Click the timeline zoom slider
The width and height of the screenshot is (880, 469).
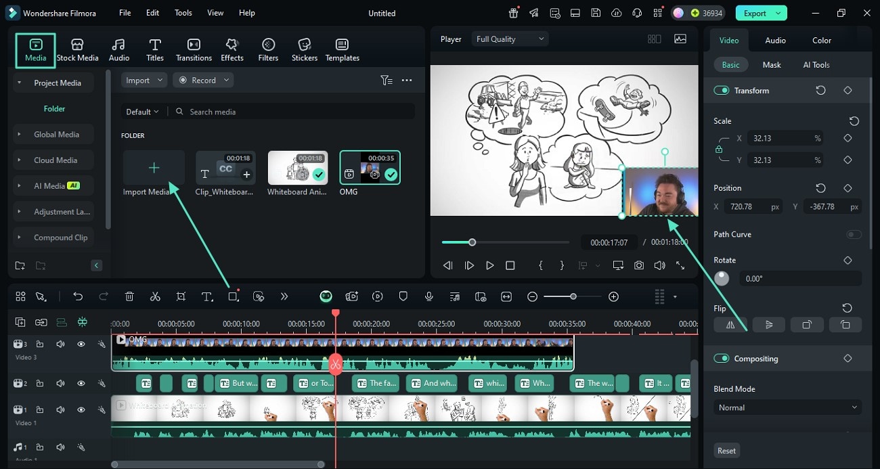pyautogui.click(x=573, y=296)
